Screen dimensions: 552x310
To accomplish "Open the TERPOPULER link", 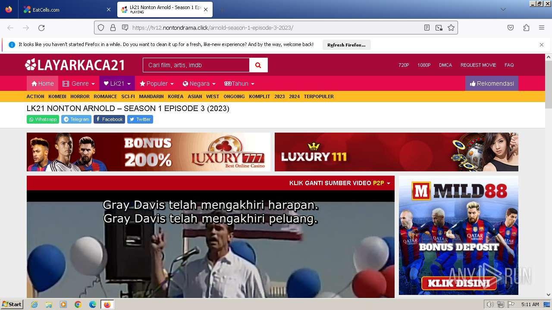I will (x=319, y=96).
